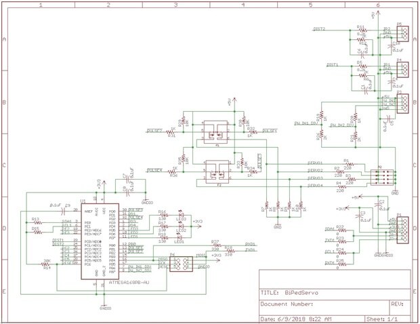Select resistor R4 on the SERVO4 line
420x324 pixels.
pos(341,186)
